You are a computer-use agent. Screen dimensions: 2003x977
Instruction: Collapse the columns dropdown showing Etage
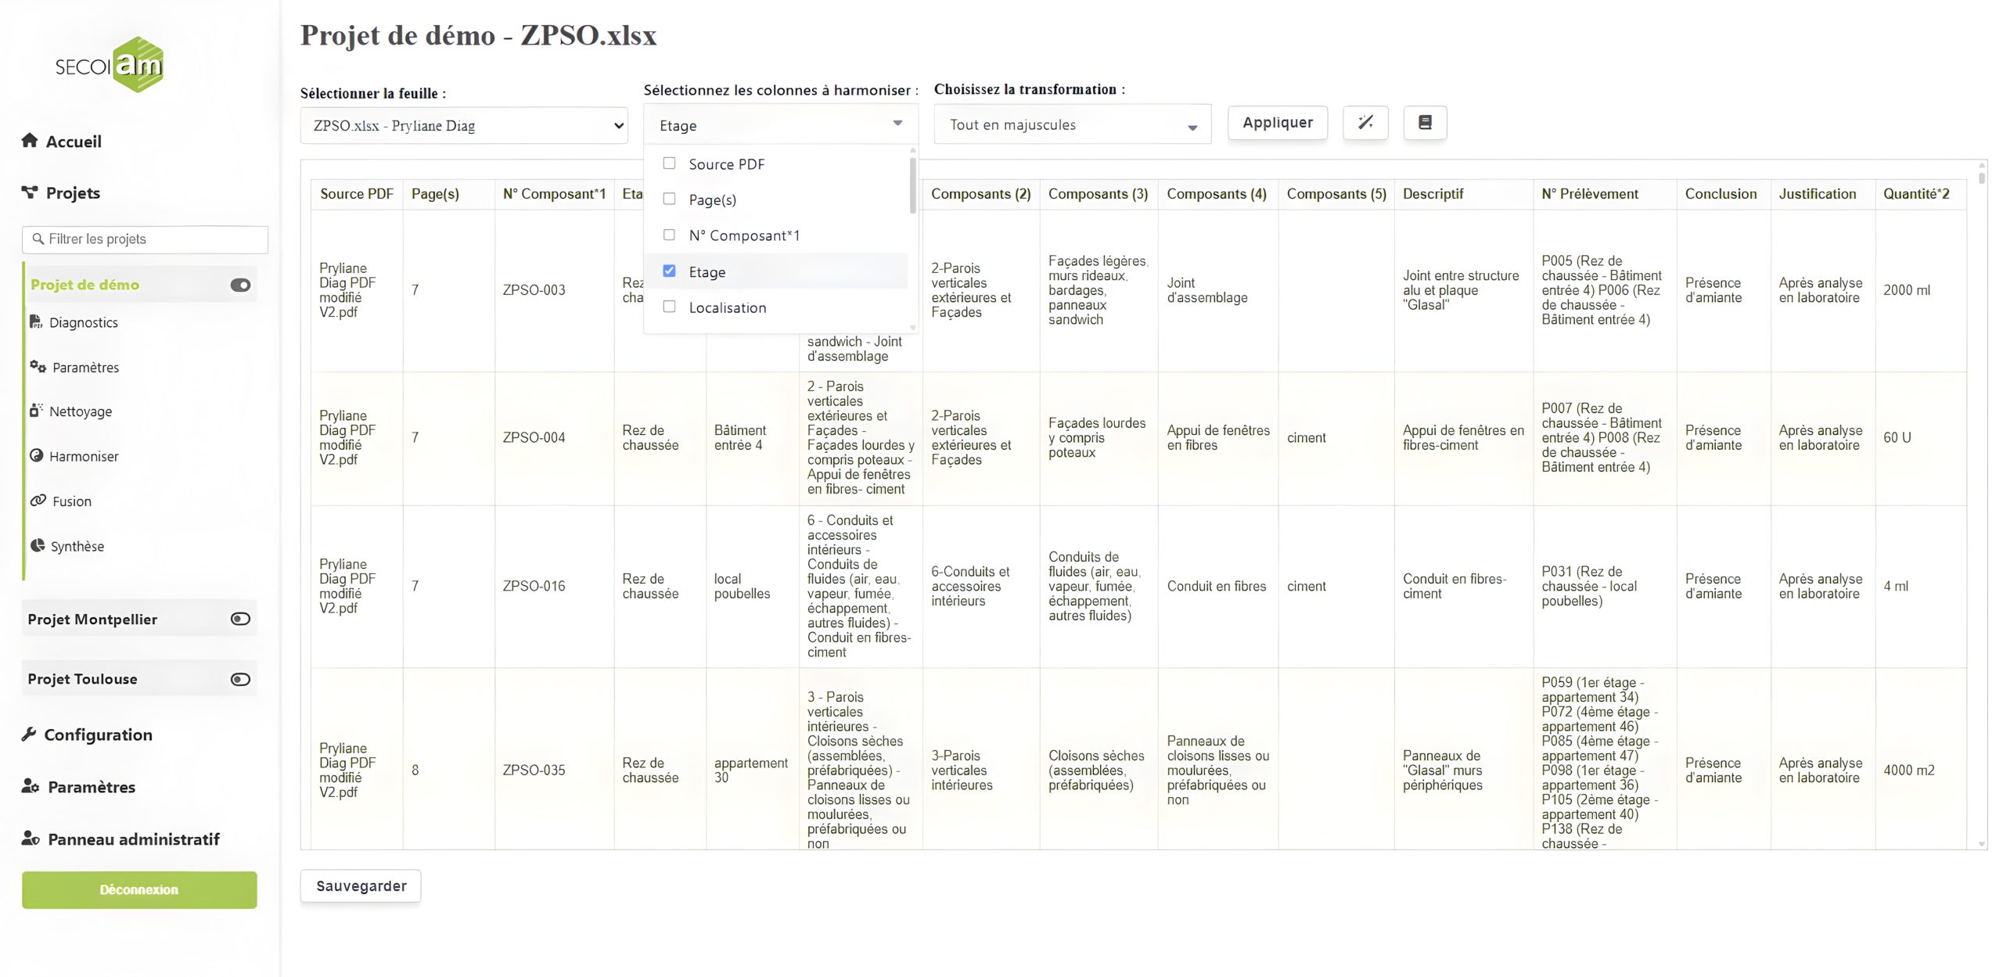point(779,125)
